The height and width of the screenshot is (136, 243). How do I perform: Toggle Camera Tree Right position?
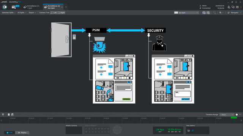point(62,12)
